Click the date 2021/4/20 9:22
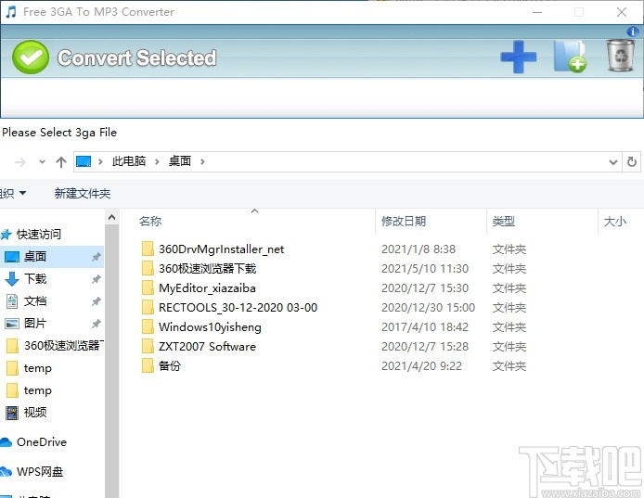 tap(422, 365)
